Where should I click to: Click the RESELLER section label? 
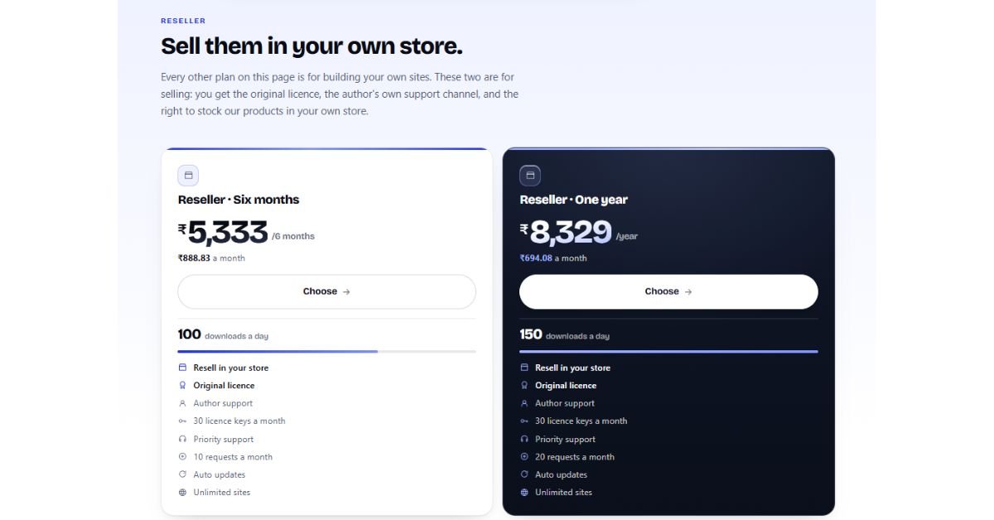pos(183,21)
